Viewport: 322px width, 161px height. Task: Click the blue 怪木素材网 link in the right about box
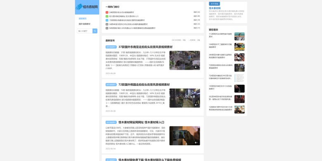[215, 8]
